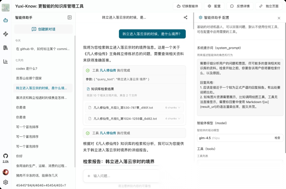Click the 输入问题 message input field
Viewport: 286px width, 189px height.
[x=122, y=176]
